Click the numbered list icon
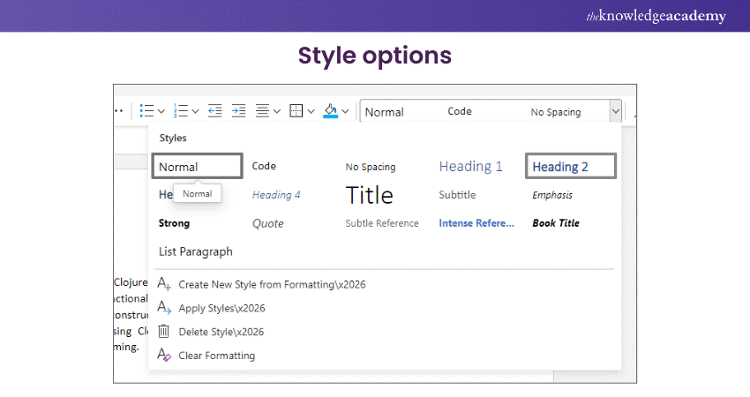 point(181,111)
